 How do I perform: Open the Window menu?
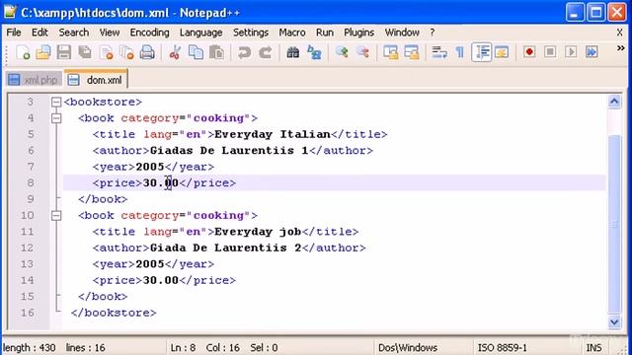tap(402, 33)
